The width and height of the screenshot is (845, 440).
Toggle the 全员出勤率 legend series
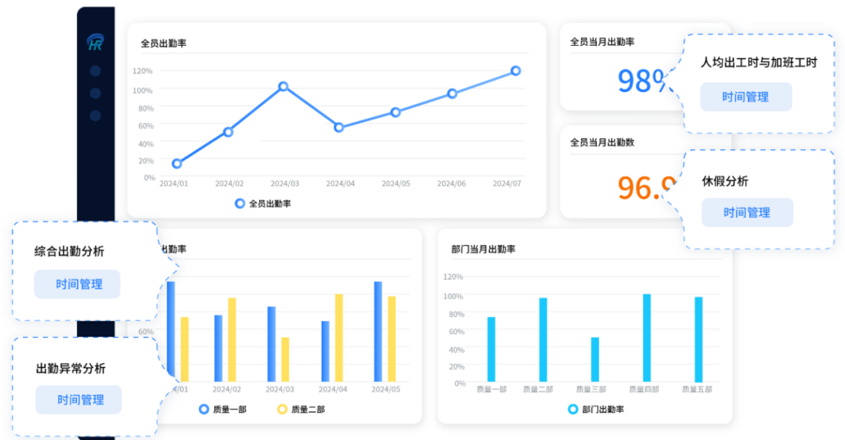[263, 203]
